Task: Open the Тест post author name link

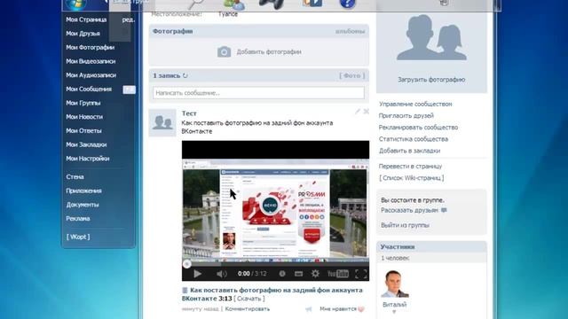Action: [x=189, y=113]
